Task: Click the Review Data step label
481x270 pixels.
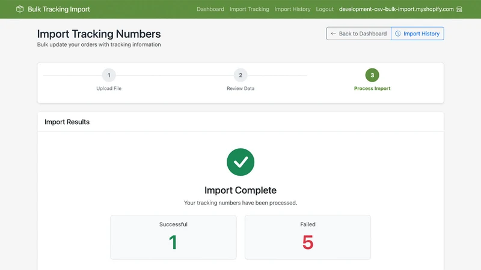Action: (240, 88)
